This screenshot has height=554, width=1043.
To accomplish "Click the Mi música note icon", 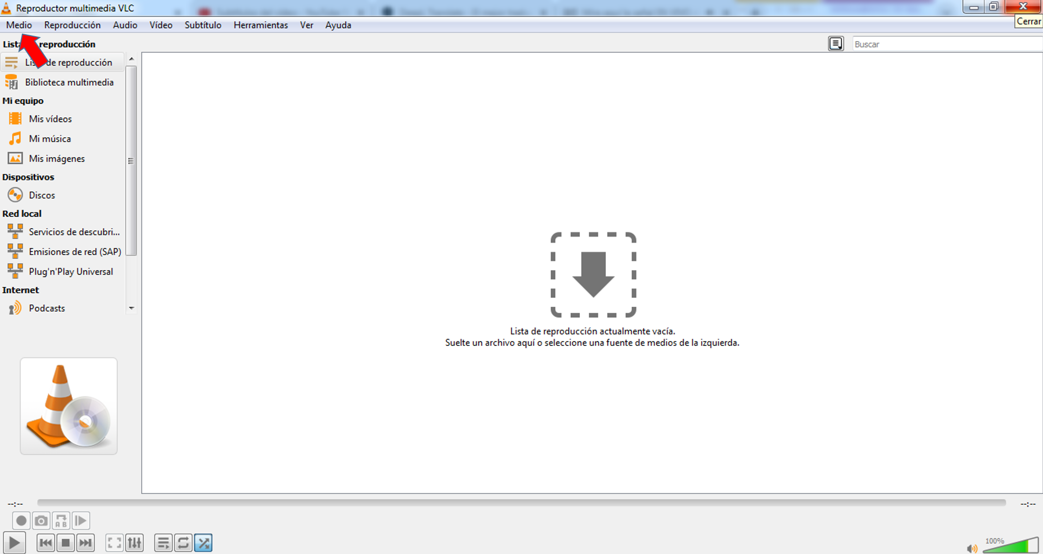I will (x=15, y=139).
